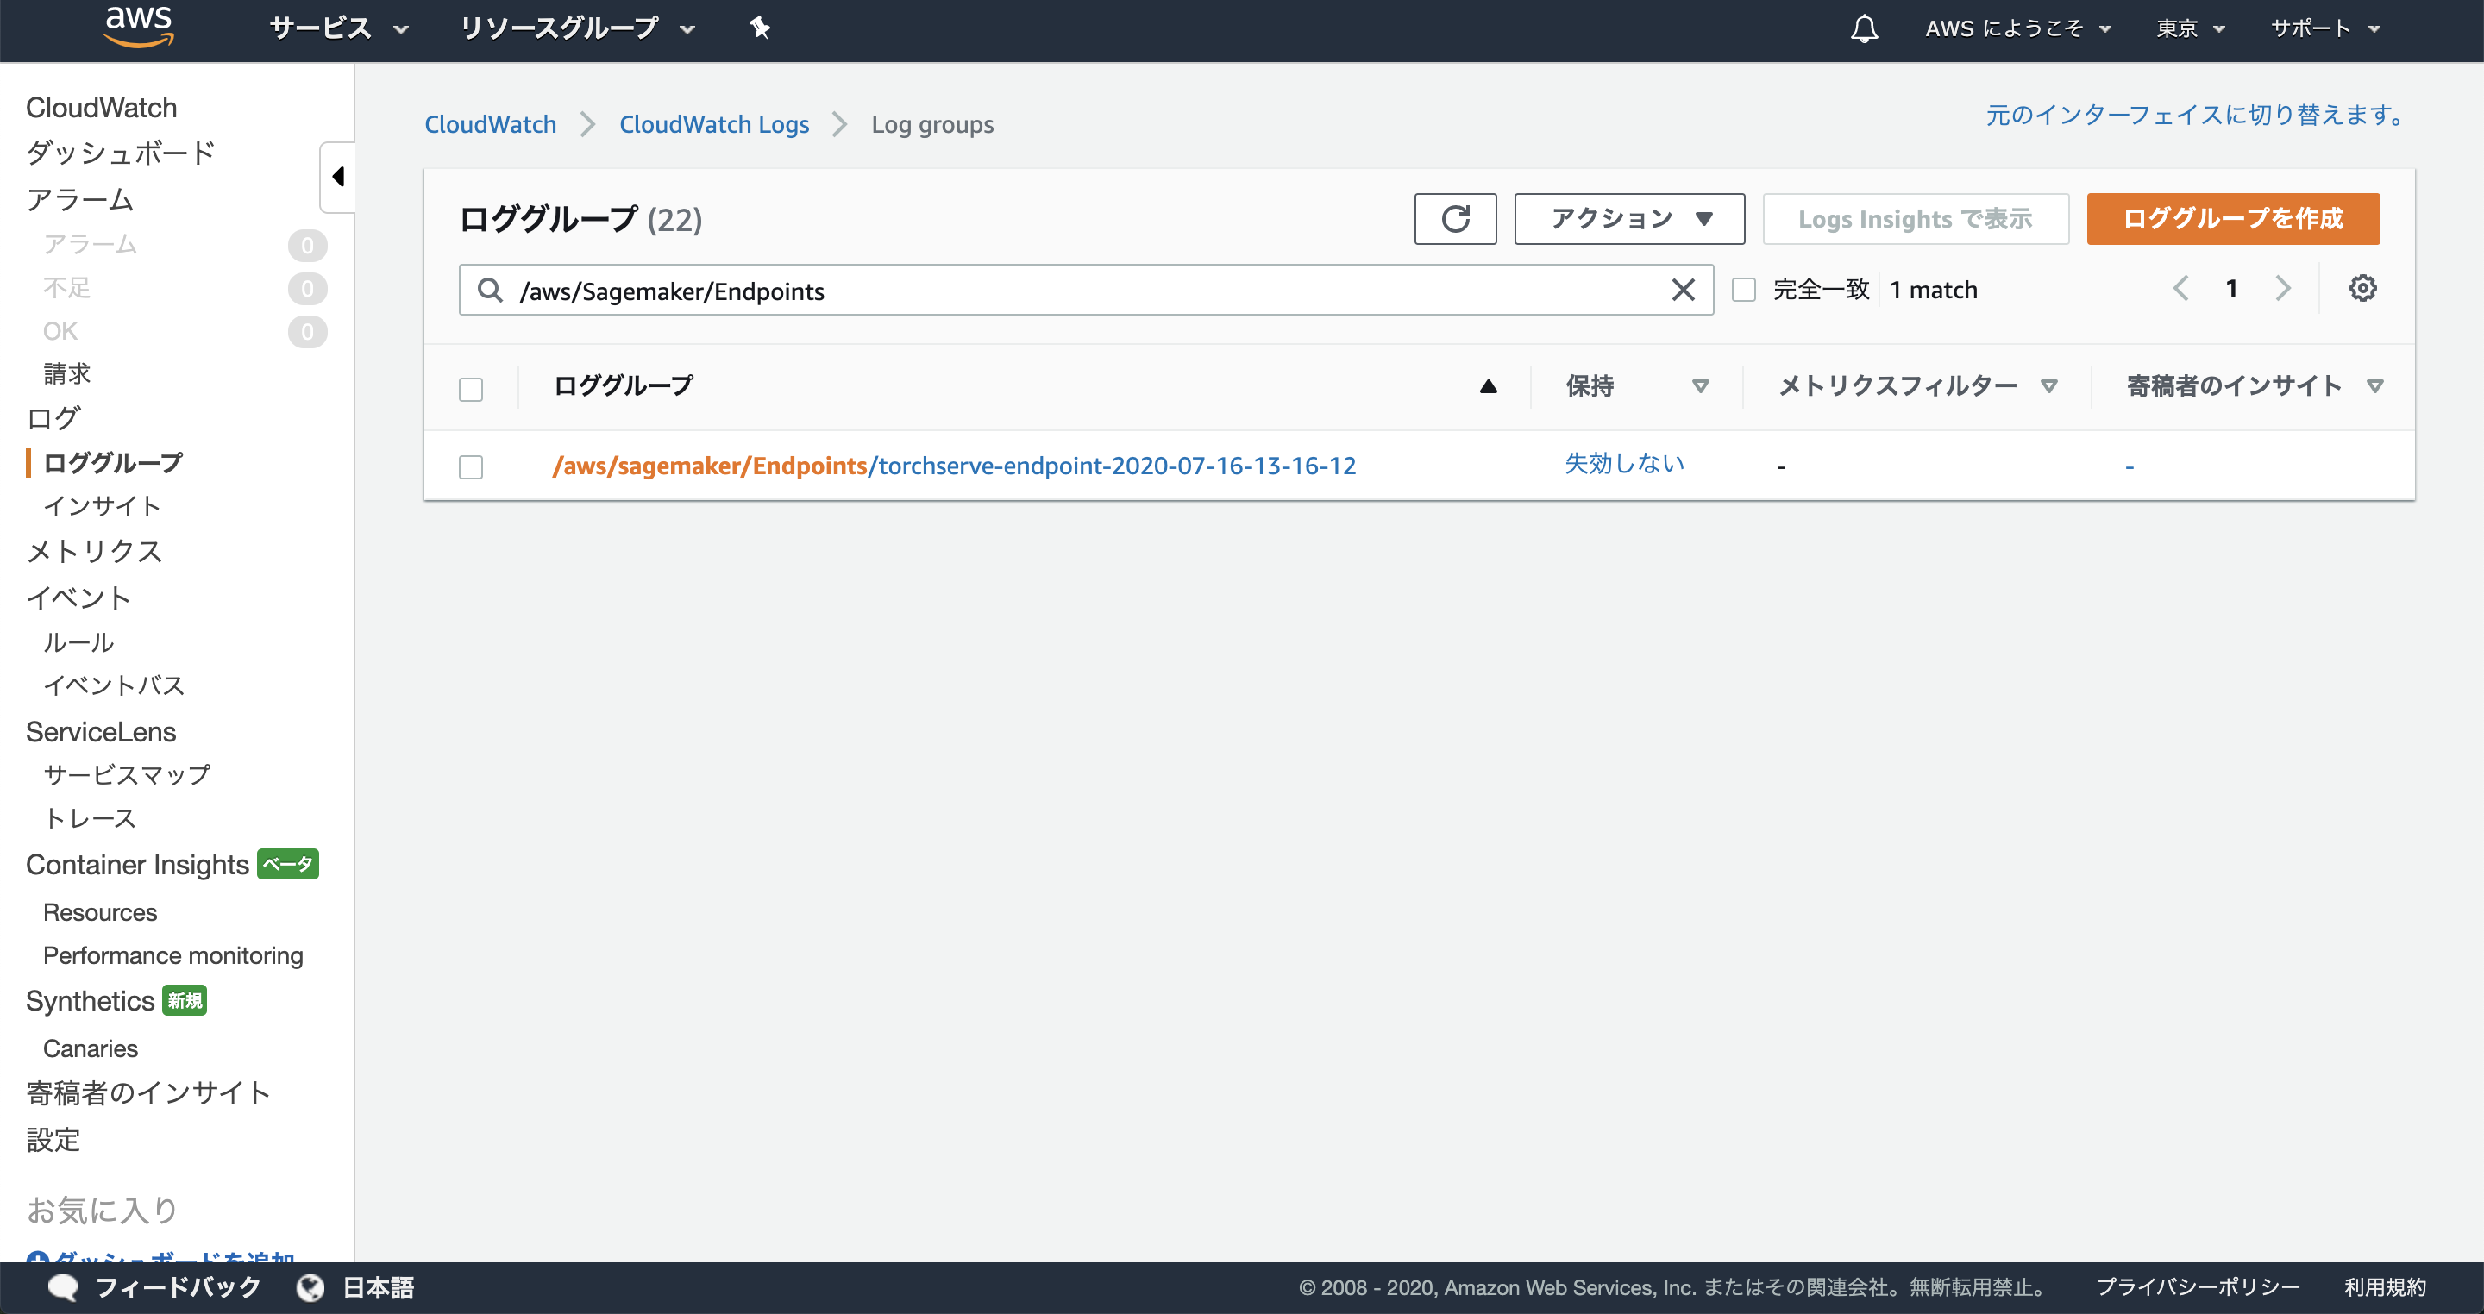
Task: Click the disabled Logs Insights で表示 button
Action: [x=1915, y=219]
